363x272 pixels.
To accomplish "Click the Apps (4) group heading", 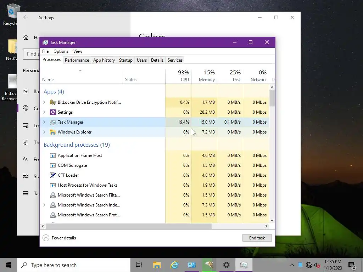I will tap(54, 92).
